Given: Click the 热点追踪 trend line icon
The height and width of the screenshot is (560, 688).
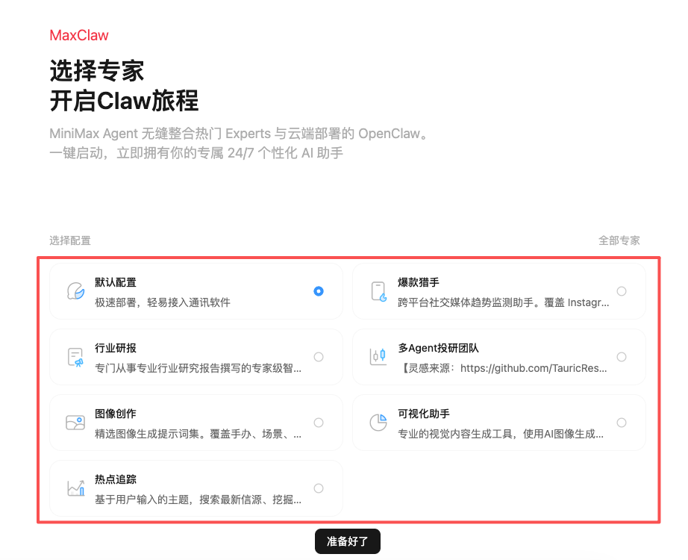Looking at the screenshot, I should pyautogui.click(x=75, y=488).
